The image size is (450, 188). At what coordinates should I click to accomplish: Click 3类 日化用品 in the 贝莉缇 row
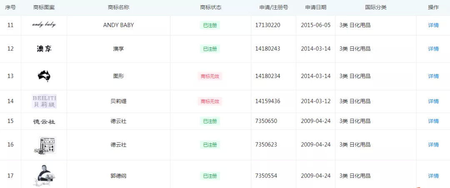(x=355, y=101)
